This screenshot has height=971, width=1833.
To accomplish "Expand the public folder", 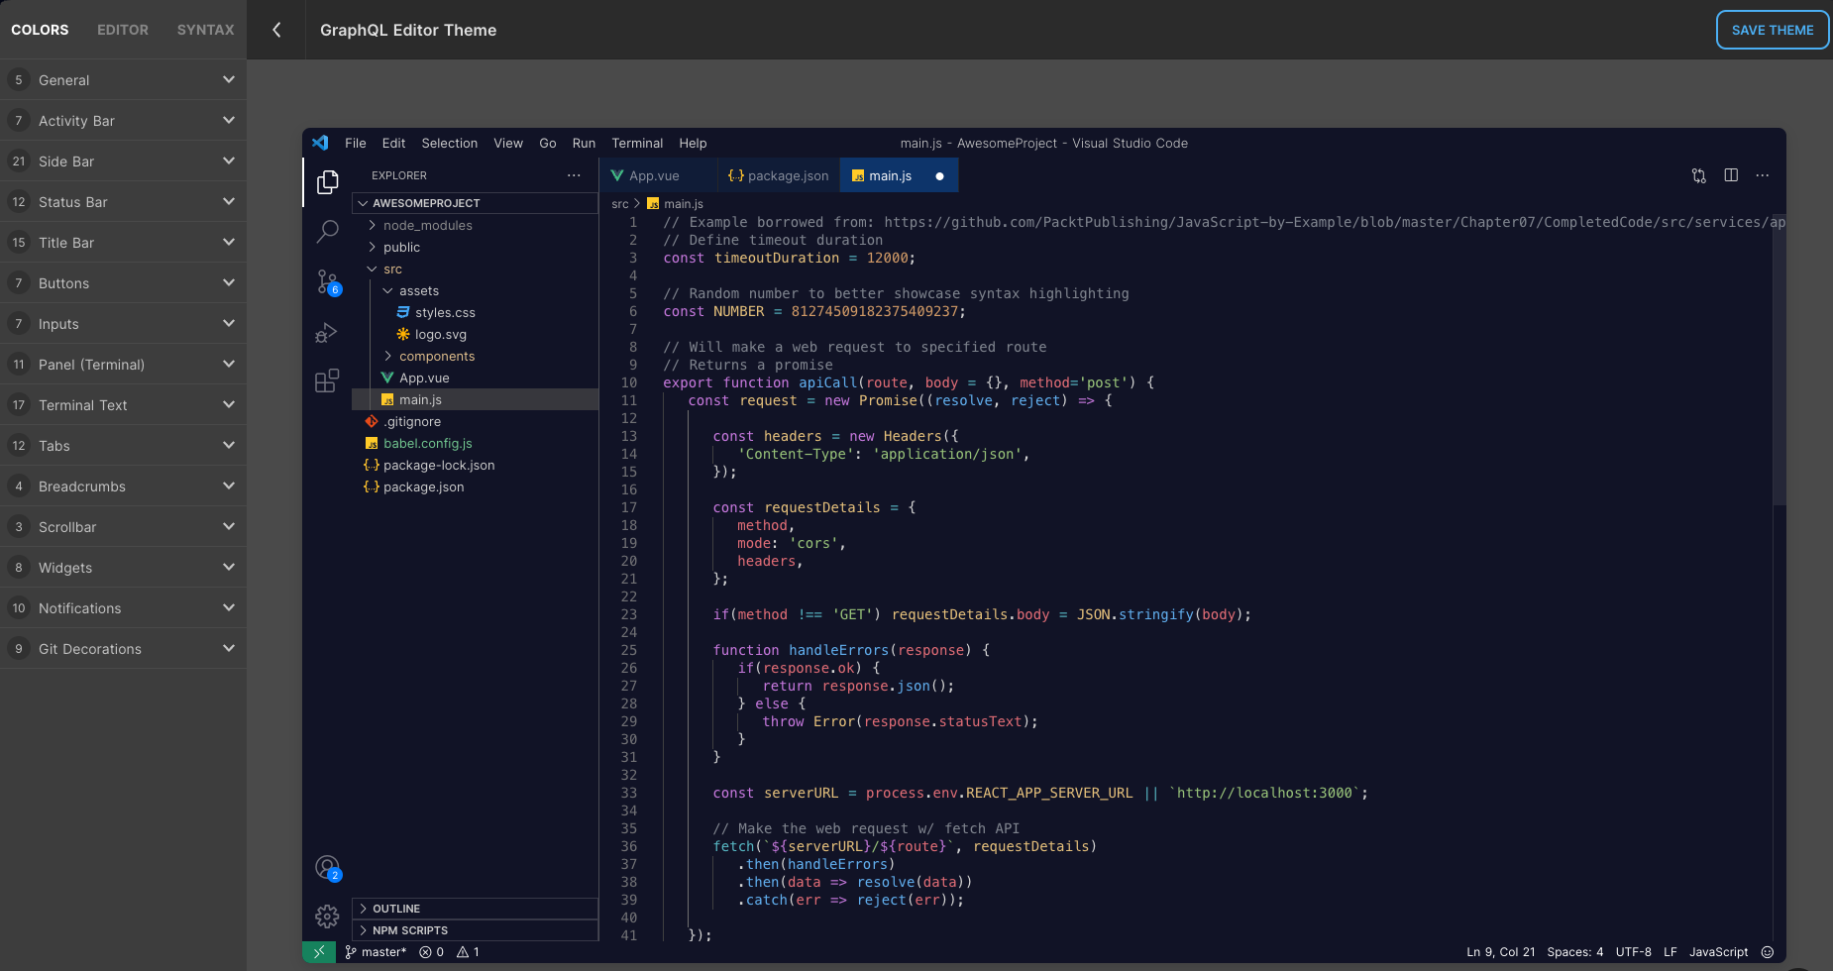I will tap(475, 248).
